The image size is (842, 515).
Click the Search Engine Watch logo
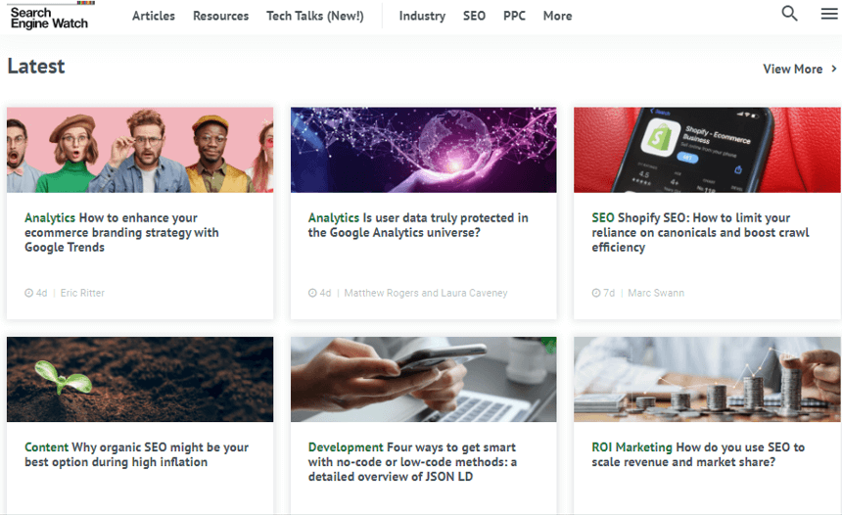[49, 18]
